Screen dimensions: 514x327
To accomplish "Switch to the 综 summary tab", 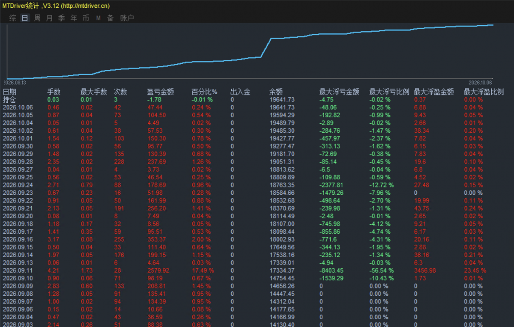I will 13,18.
